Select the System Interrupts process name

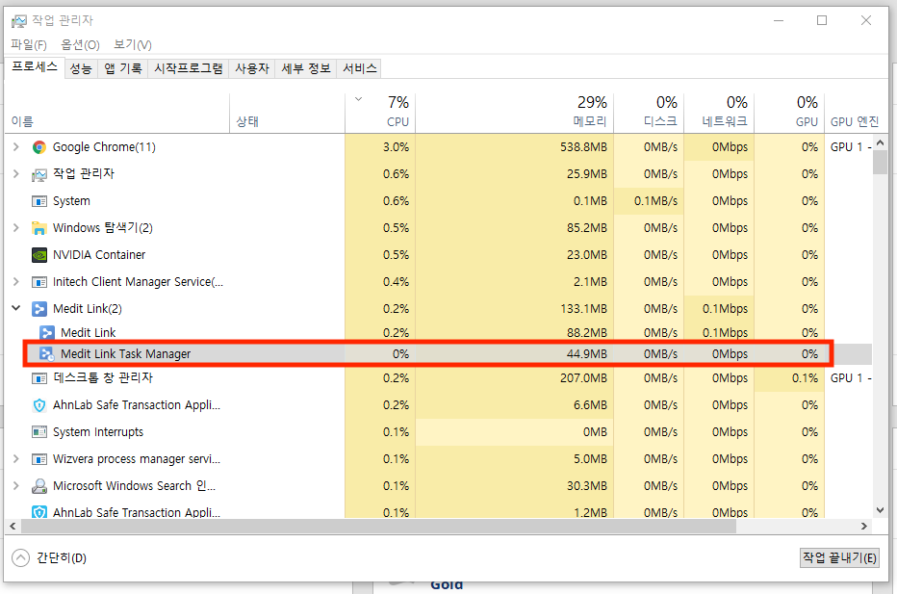point(98,432)
